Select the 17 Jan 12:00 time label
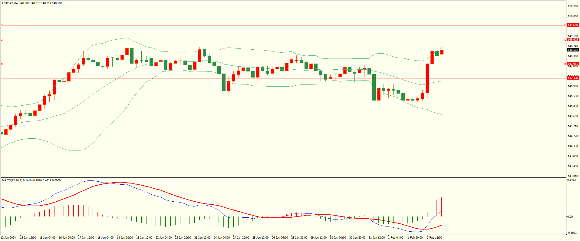Viewport: 580px width, 241px height. 86,237
